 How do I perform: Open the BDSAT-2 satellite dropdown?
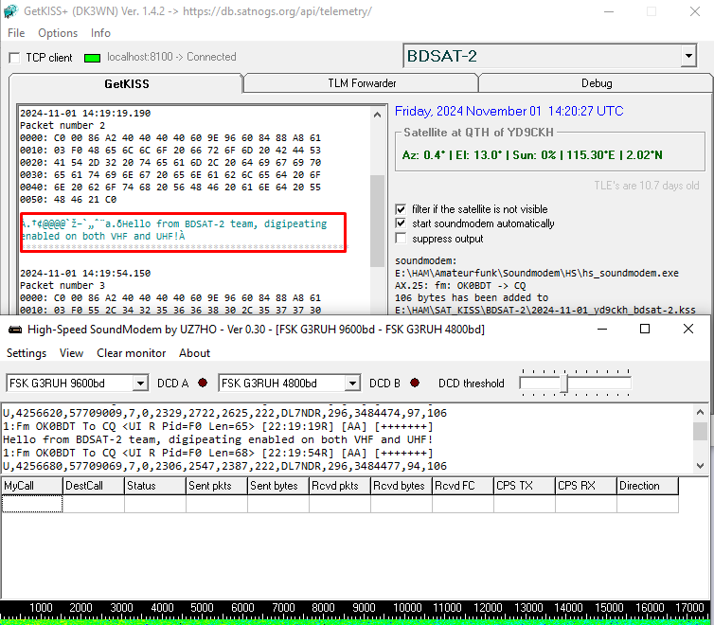point(689,56)
